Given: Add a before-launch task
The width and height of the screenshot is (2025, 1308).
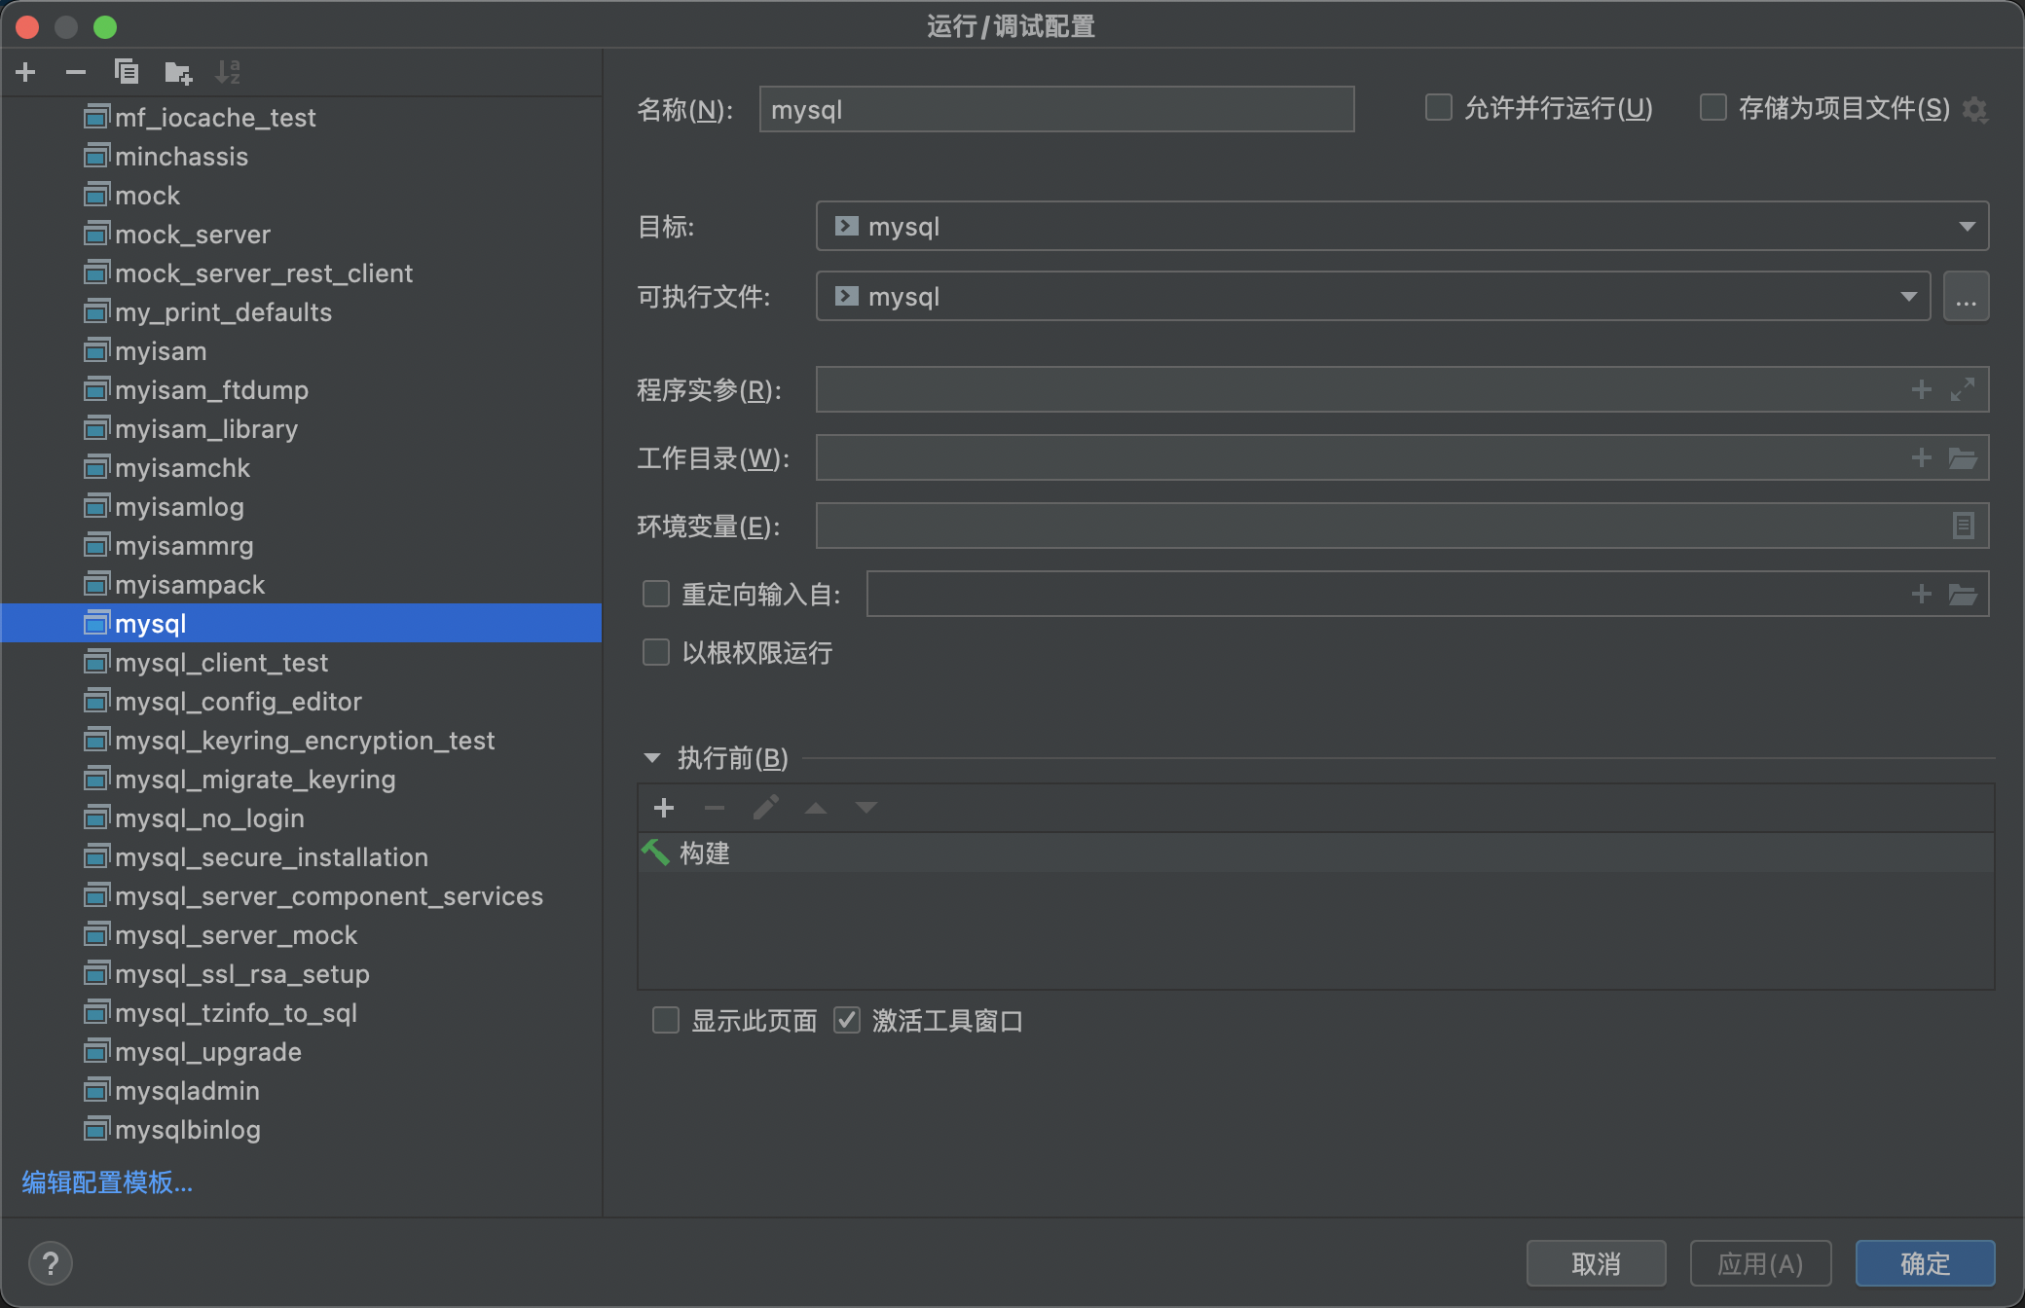Looking at the screenshot, I should [x=664, y=808].
